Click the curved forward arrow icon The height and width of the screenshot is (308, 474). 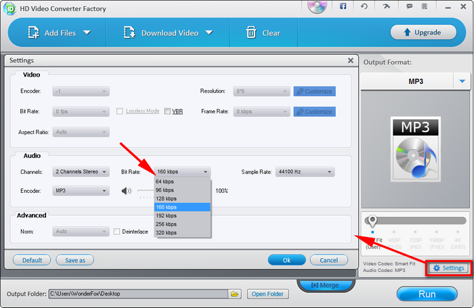[x=387, y=6]
